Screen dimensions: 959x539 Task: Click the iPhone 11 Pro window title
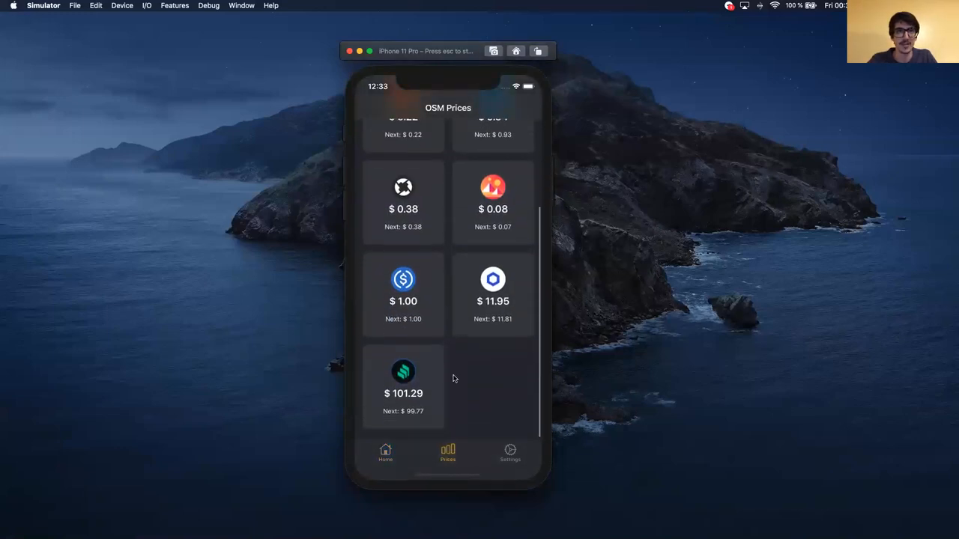426,51
